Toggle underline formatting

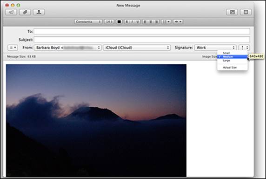pyautogui.click(x=137, y=22)
